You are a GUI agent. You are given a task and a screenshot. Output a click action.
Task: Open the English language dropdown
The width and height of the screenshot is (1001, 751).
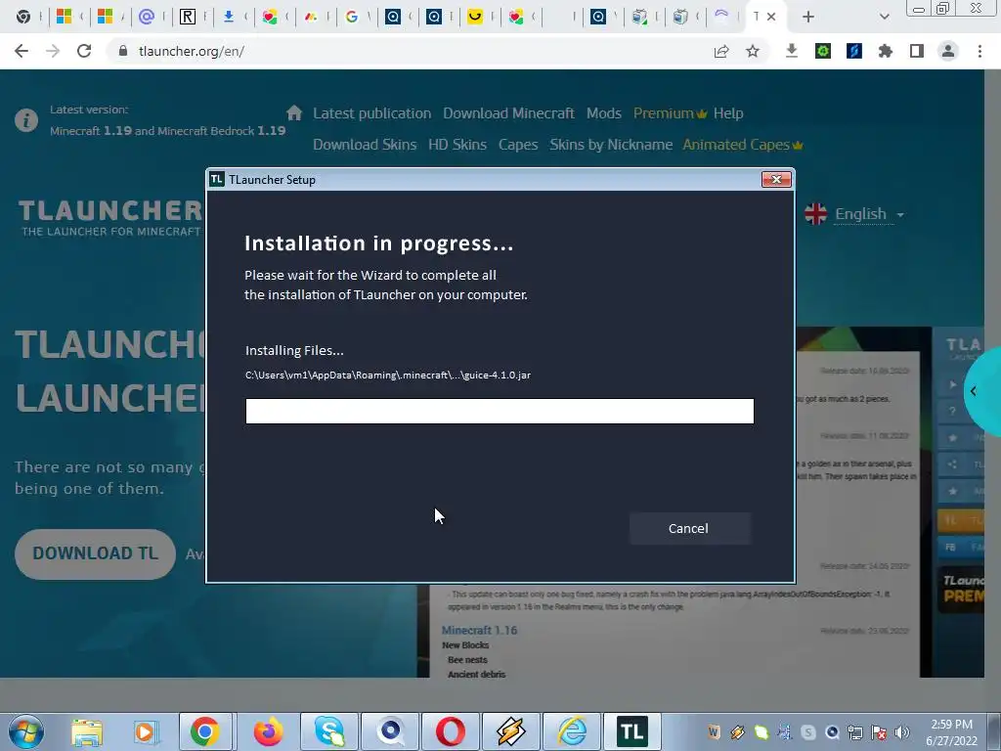(x=861, y=214)
